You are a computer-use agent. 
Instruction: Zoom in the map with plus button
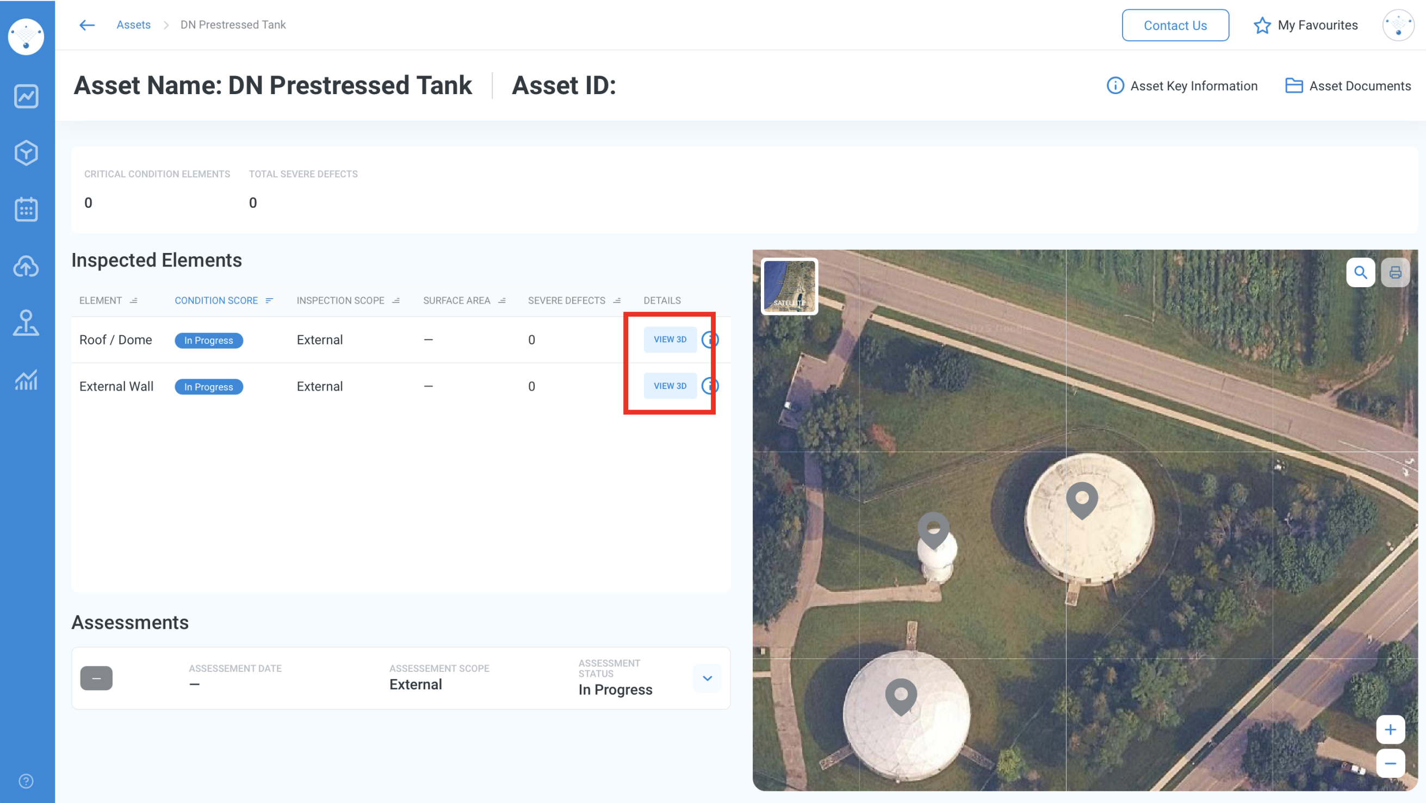(1390, 730)
